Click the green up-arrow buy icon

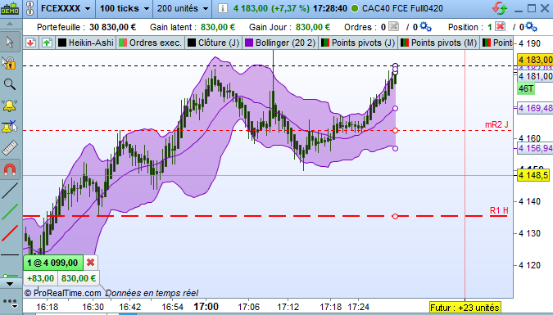(47, 43)
